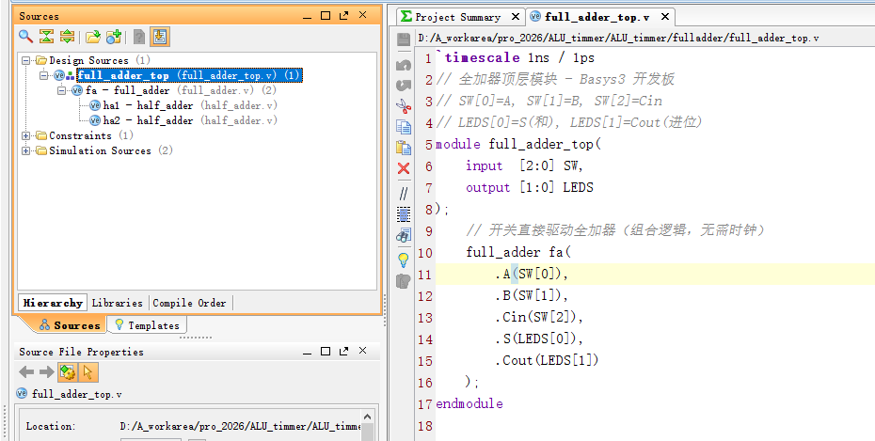Toggle the pointer-arrow icon in Source File Properties
Screen dimensions: 875x441
(88, 371)
